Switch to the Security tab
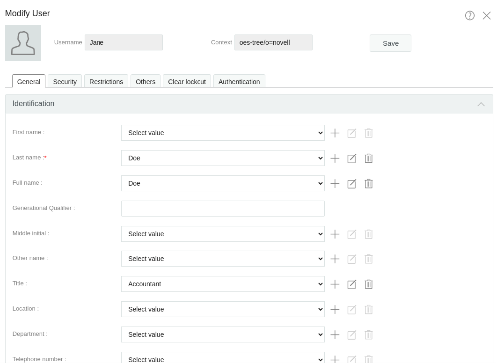 pyautogui.click(x=65, y=81)
